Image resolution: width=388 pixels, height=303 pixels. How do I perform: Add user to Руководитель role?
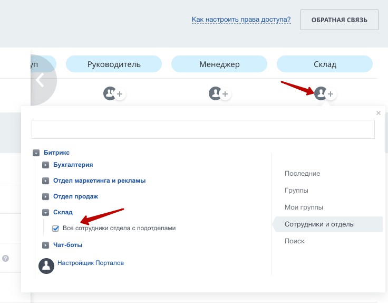(x=120, y=94)
